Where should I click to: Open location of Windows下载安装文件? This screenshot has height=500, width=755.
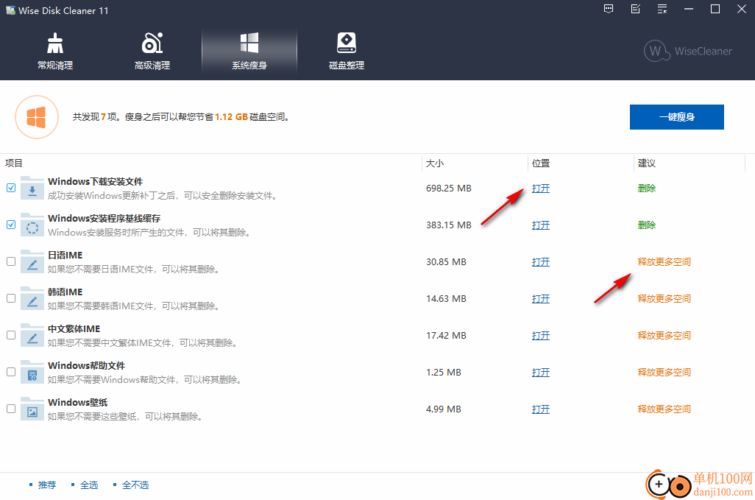click(541, 189)
